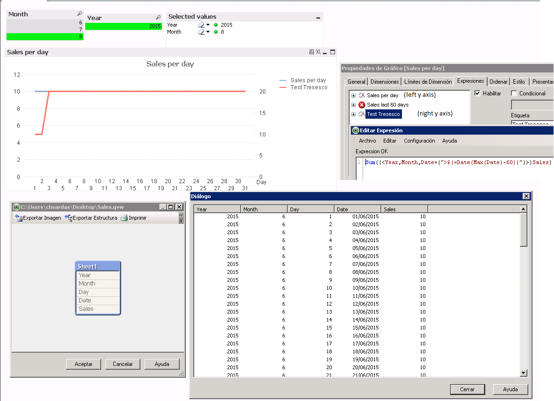Open the Archivo menu in expression editor
The width and height of the screenshot is (554, 401).
[x=367, y=141]
